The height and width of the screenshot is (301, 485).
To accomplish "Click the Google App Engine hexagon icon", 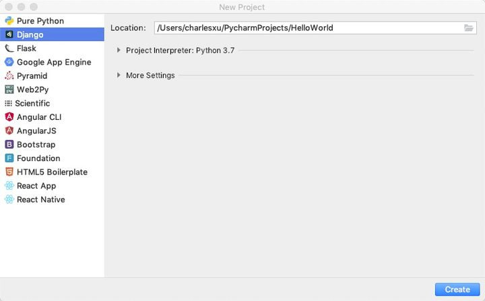I will pos(9,62).
